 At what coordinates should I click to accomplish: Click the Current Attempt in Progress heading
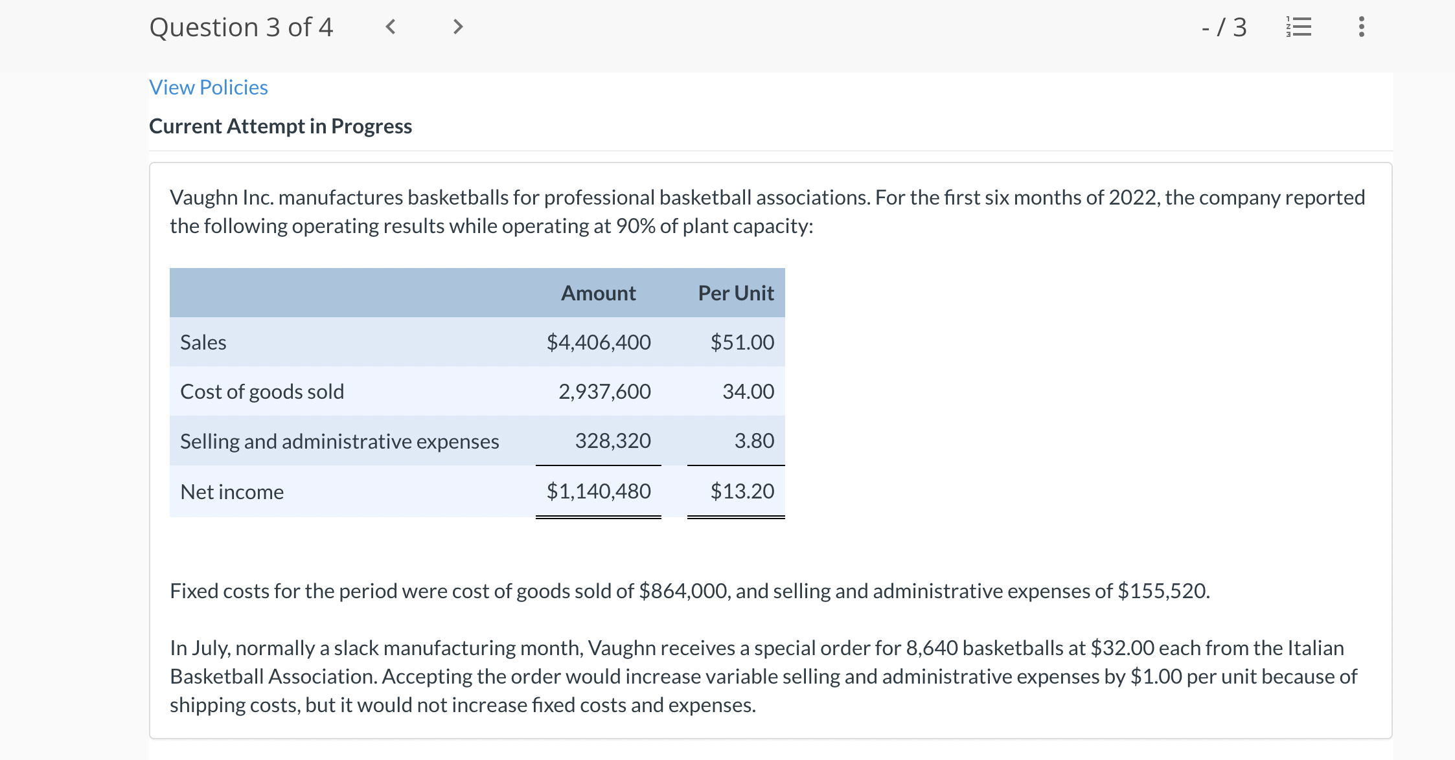[x=281, y=126]
